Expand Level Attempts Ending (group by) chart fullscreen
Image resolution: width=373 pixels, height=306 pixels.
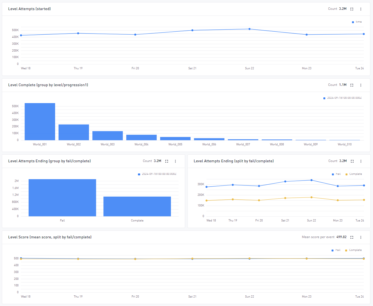point(167,161)
